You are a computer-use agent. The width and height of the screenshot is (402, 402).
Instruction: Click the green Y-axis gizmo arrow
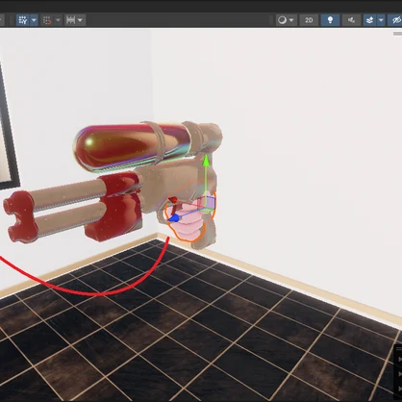(x=206, y=161)
